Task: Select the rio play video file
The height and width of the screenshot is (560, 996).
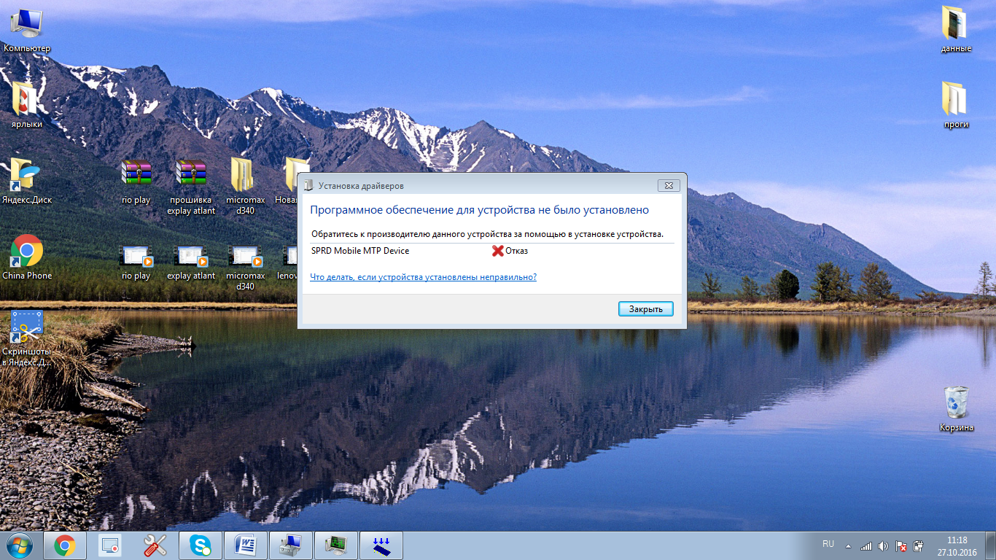Action: (136, 262)
